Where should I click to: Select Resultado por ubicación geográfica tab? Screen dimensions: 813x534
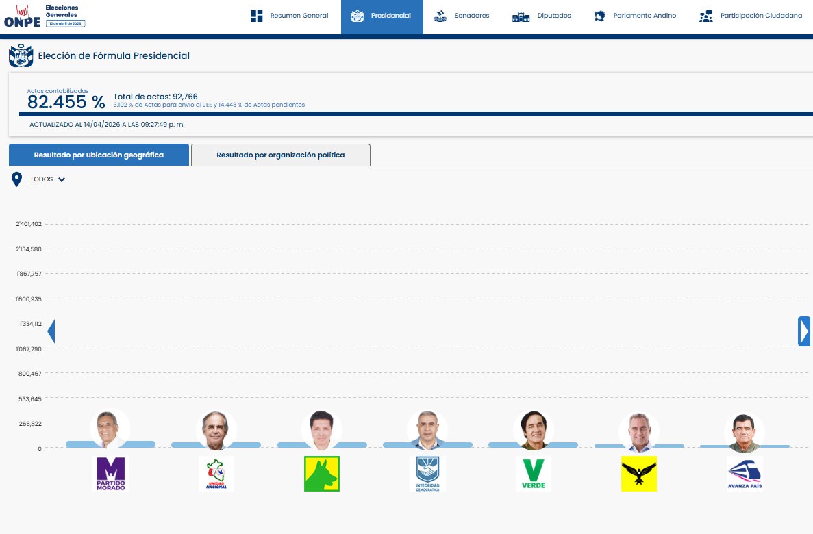point(99,155)
